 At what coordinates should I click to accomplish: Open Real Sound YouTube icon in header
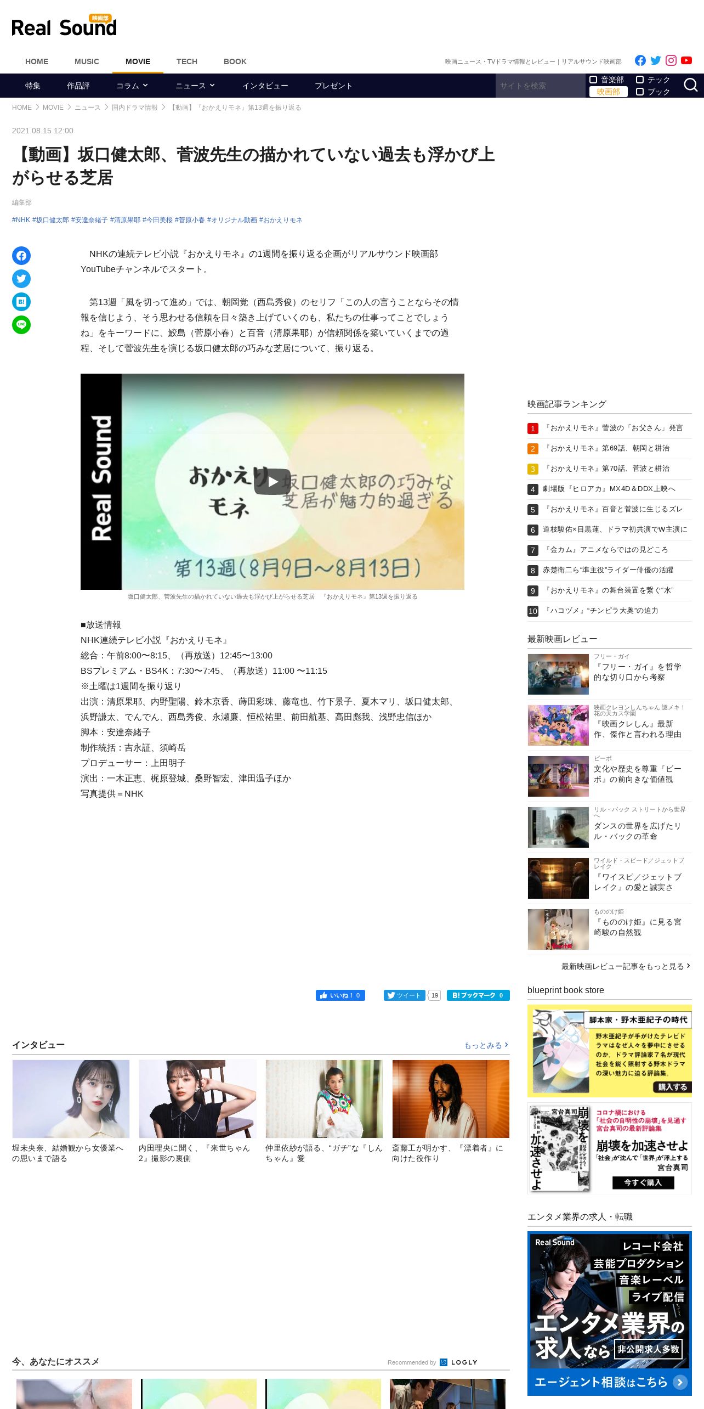click(686, 61)
